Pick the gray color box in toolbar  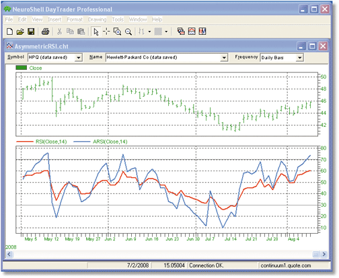[158, 32]
